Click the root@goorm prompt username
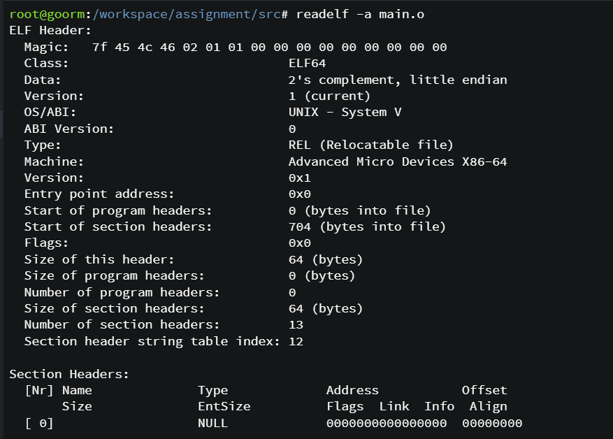This screenshot has height=439, width=613. pyautogui.click(x=48, y=15)
